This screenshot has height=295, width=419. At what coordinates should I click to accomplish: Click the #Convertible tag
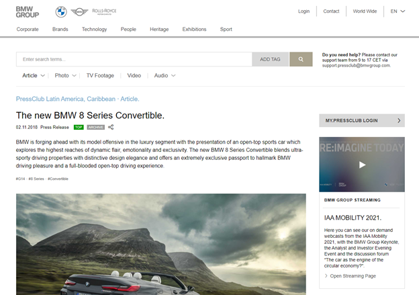[x=58, y=179]
